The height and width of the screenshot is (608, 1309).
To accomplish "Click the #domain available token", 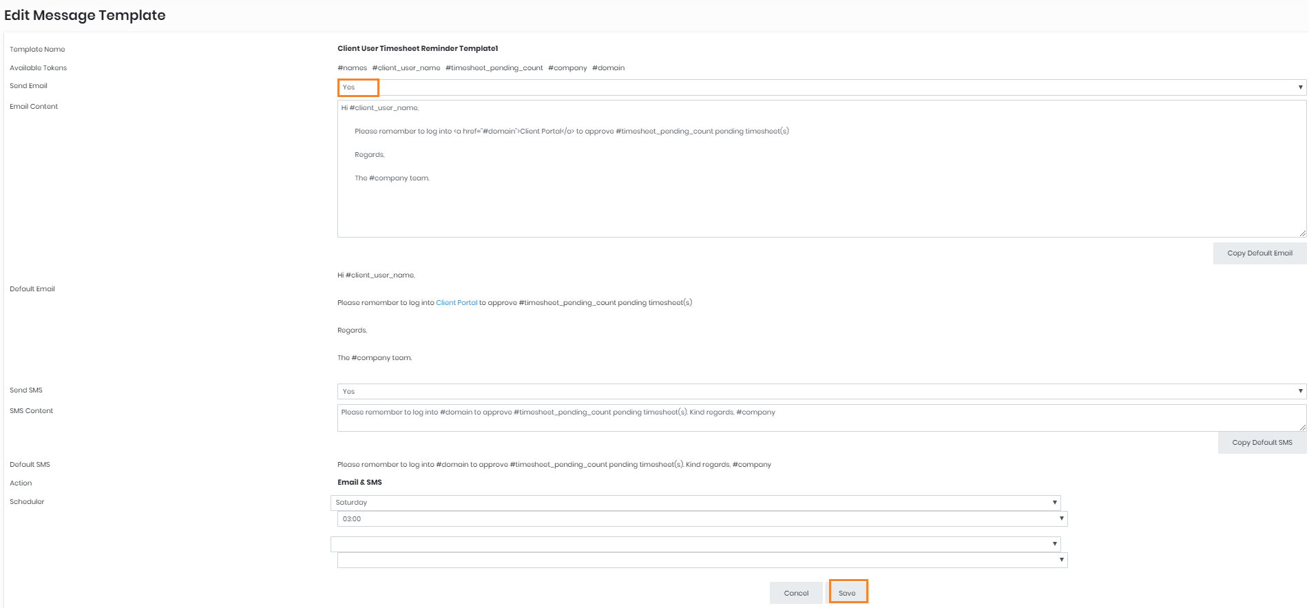I will [608, 68].
